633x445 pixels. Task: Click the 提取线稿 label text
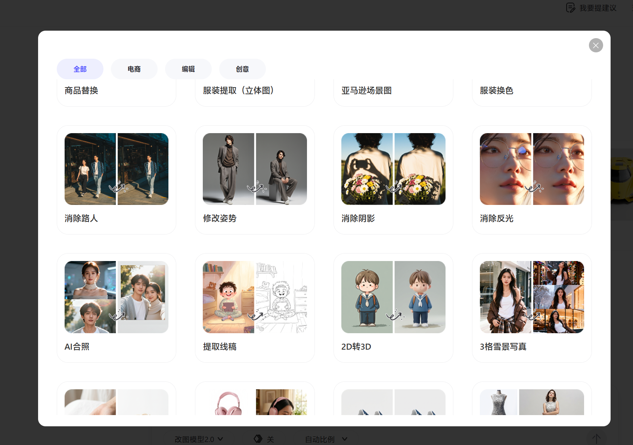(220, 347)
